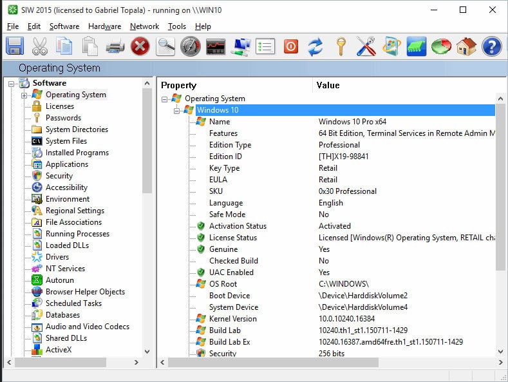
Task: Select the Security item in left tree
Action: coord(59,176)
